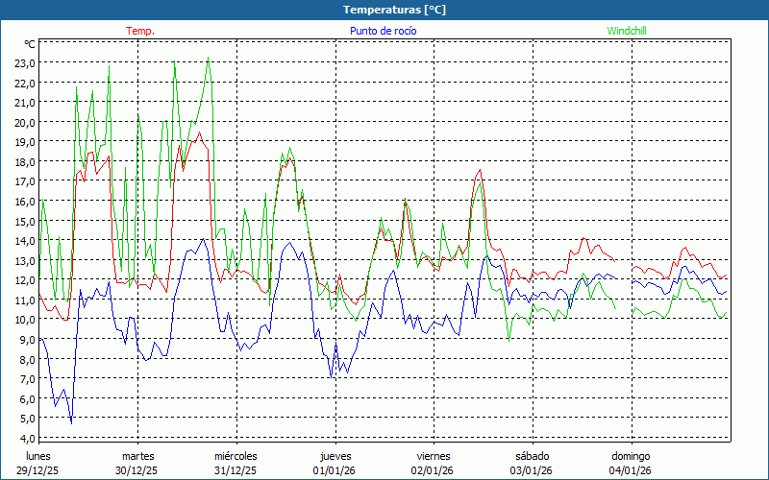This screenshot has height=480, width=769.
Task: Select the sábado day label
Action: 532,456
